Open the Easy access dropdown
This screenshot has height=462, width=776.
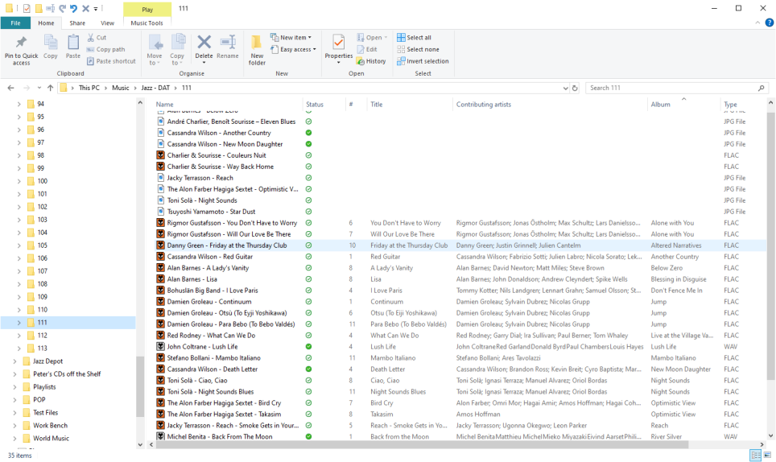click(x=293, y=49)
